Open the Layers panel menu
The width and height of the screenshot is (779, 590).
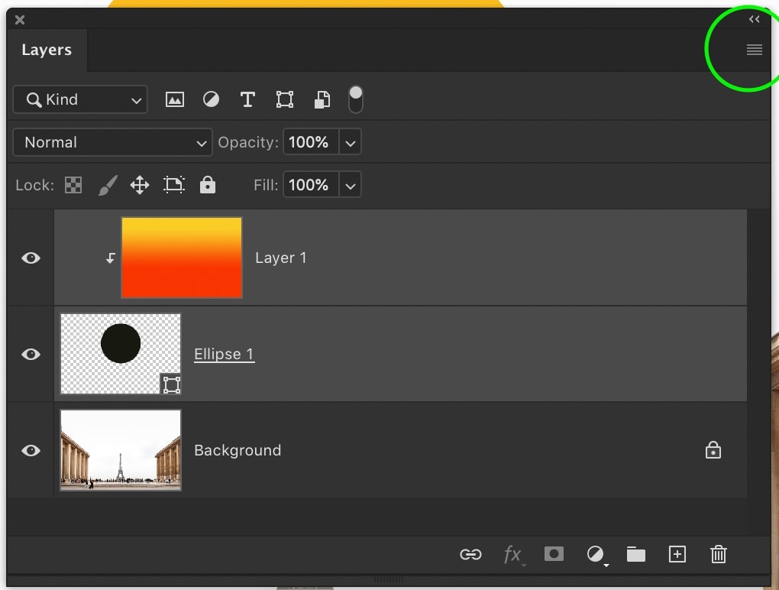click(754, 50)
